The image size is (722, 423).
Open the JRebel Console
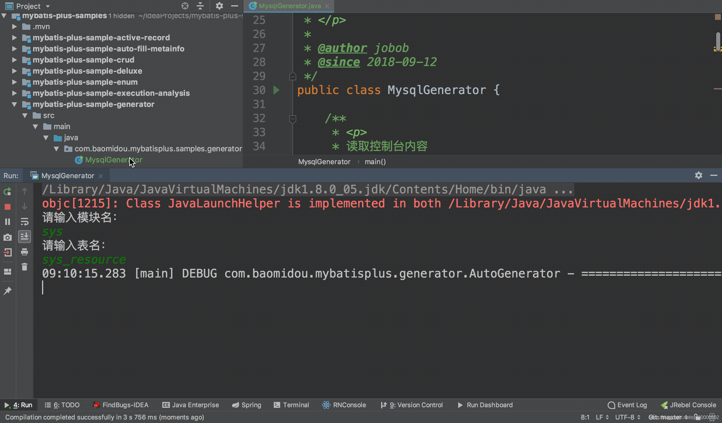688,405
